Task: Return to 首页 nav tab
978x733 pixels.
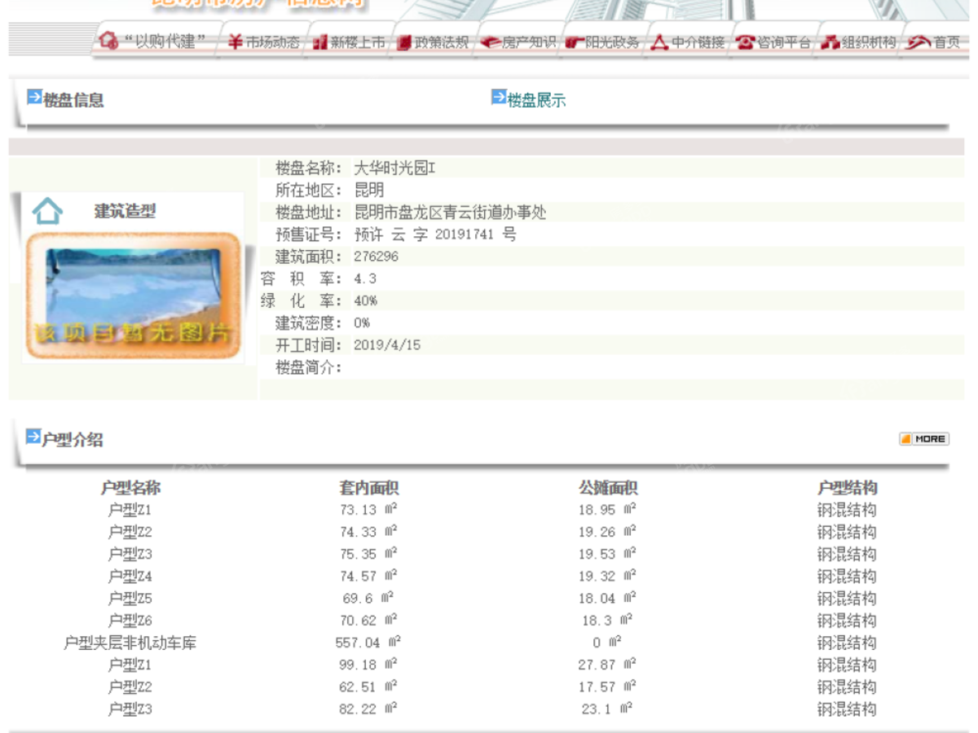Action: [935, 42]
